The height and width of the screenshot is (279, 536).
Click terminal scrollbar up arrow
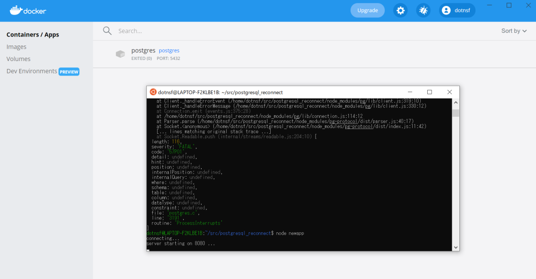[x=456, y=102]
